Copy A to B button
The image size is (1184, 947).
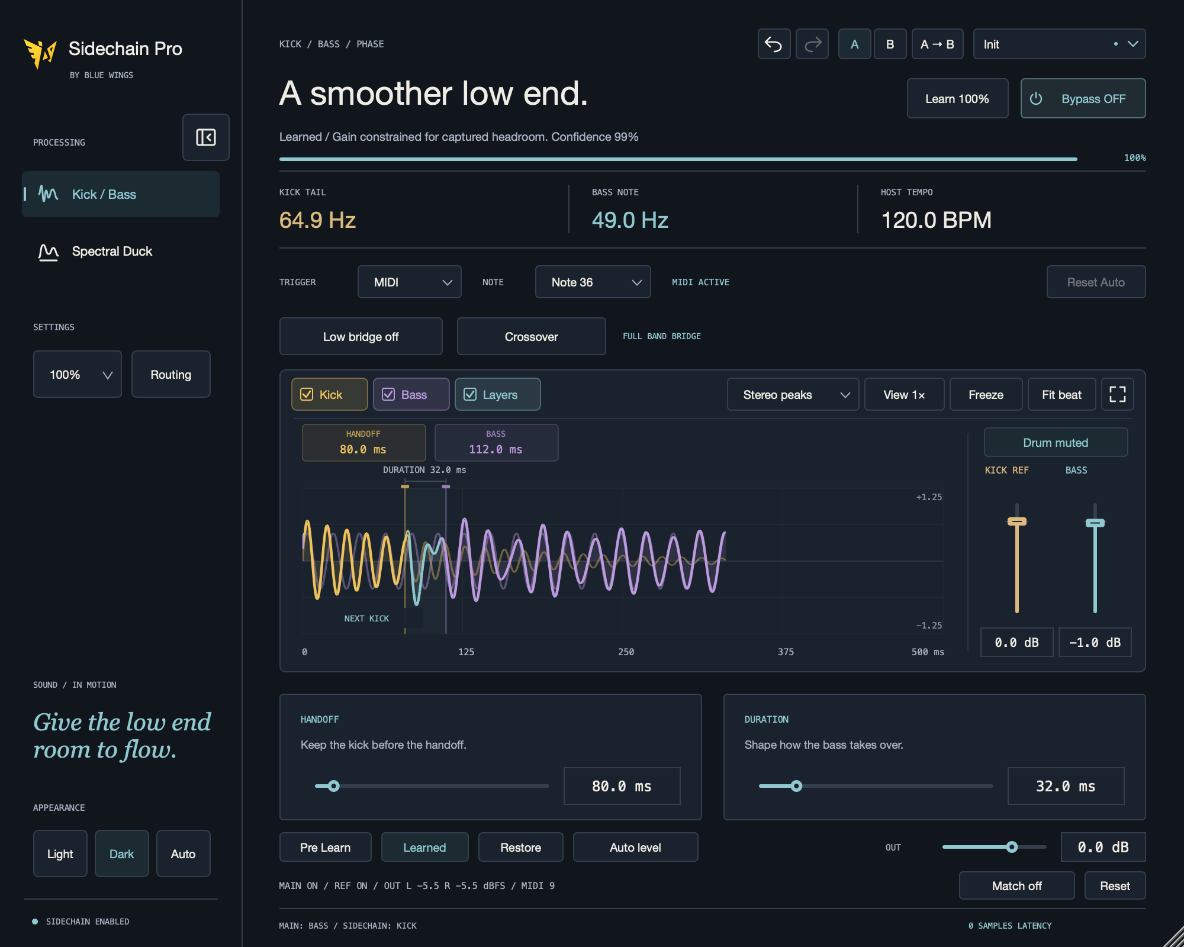pyautogui.click(x=937, y=44)
